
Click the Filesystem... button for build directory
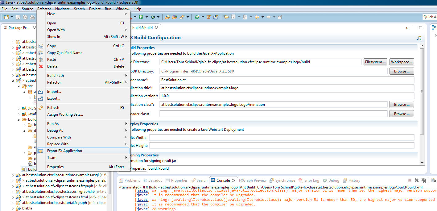pos(375,62)
